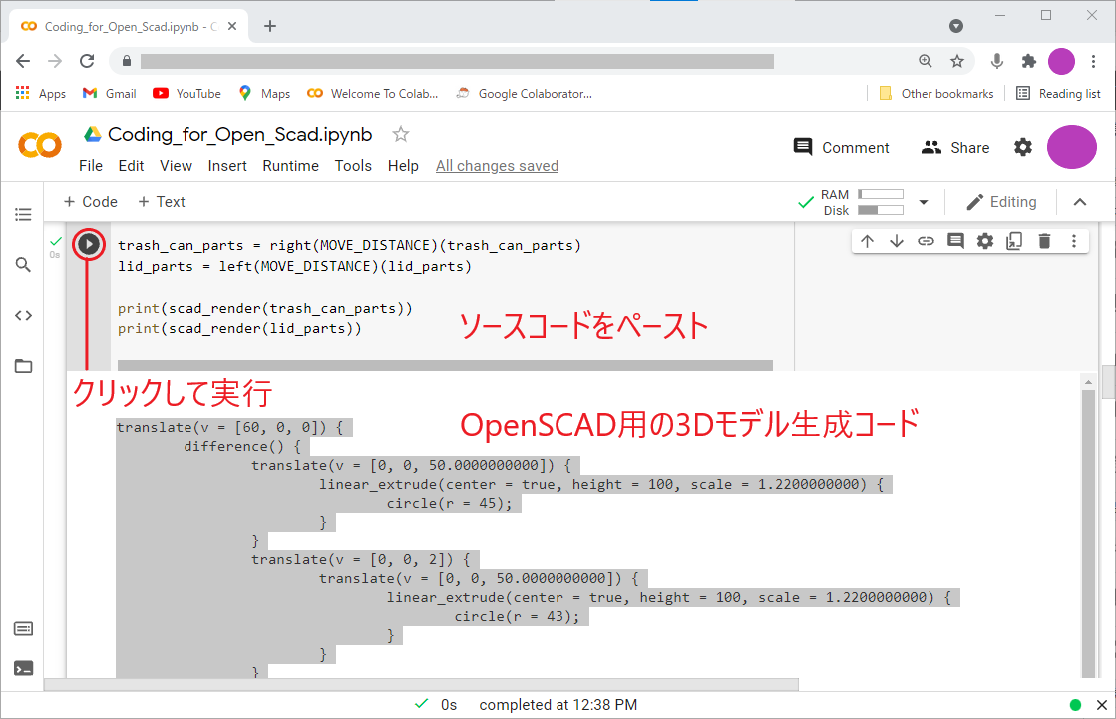This screenshot has width=1116, height=719.
Task: Open the table of contents sidebar
Action: point(23,213)
